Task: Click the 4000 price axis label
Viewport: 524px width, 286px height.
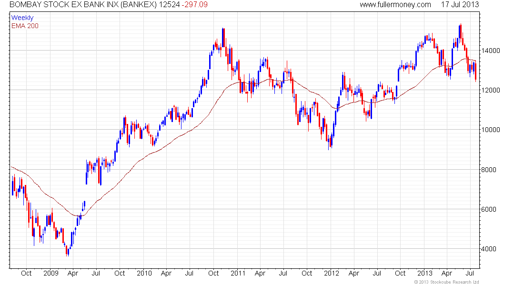Action: point(489,249)
